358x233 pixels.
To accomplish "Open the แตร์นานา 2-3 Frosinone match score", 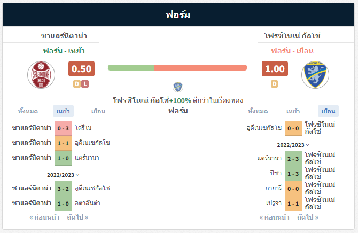I will (x=293, y=159).
